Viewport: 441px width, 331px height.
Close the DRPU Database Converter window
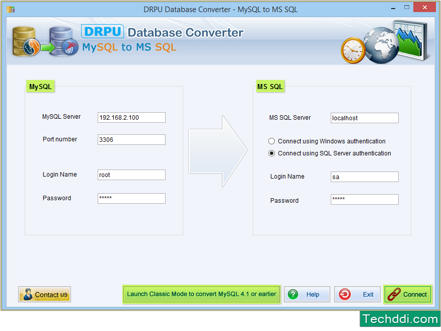point(425,8)
